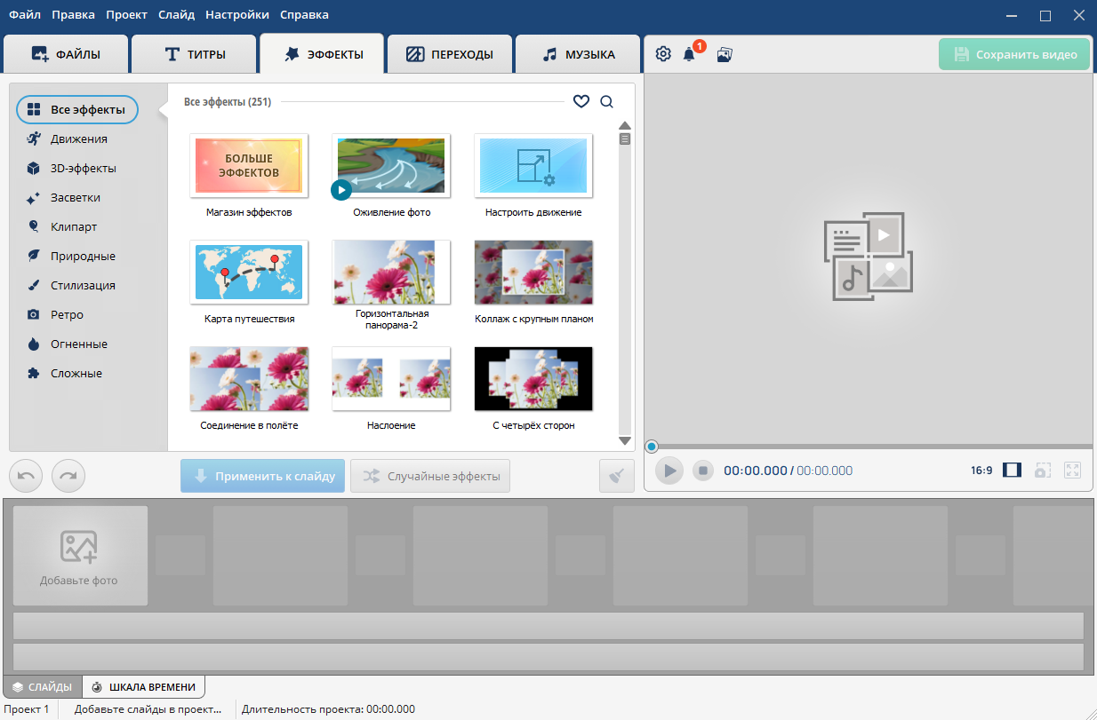Screen dimensions: 1097x720
Task: Switch to ШКАЛА ВРЕМЕНИ view tab
Action: [144, 687]
